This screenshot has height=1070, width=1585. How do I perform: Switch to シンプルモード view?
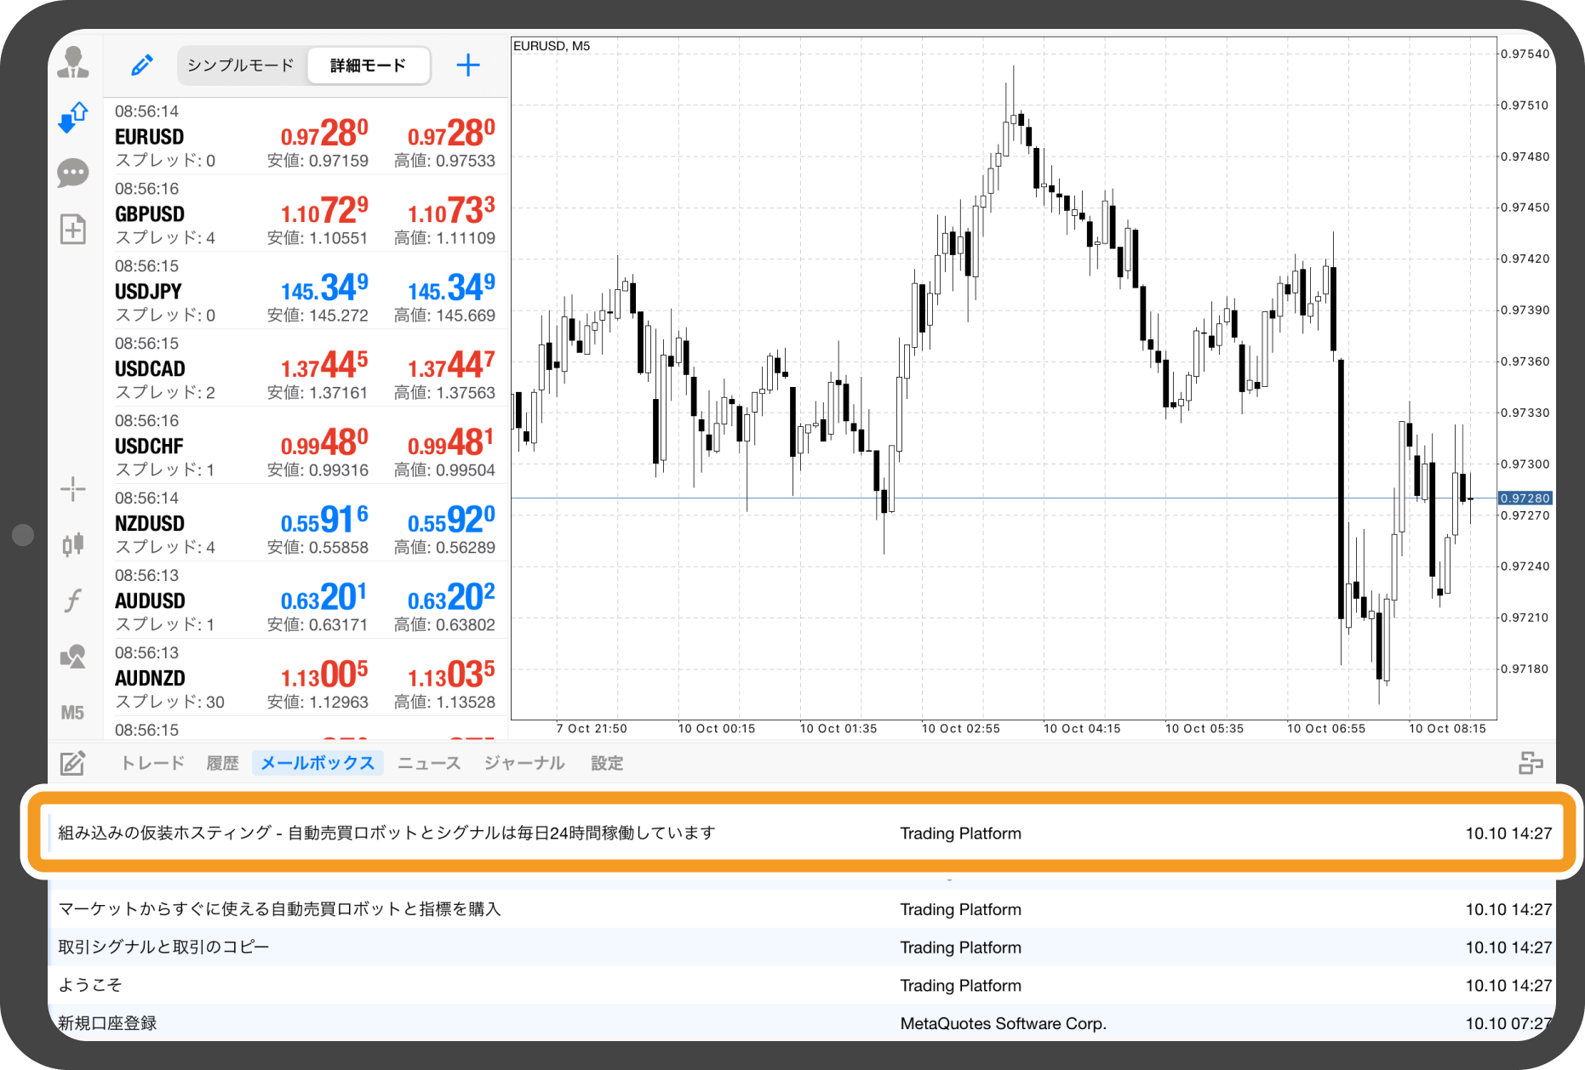[x=241, y=65]
